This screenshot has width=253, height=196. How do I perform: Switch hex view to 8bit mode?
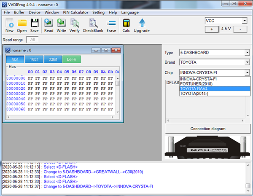click(x=15, y=59)
